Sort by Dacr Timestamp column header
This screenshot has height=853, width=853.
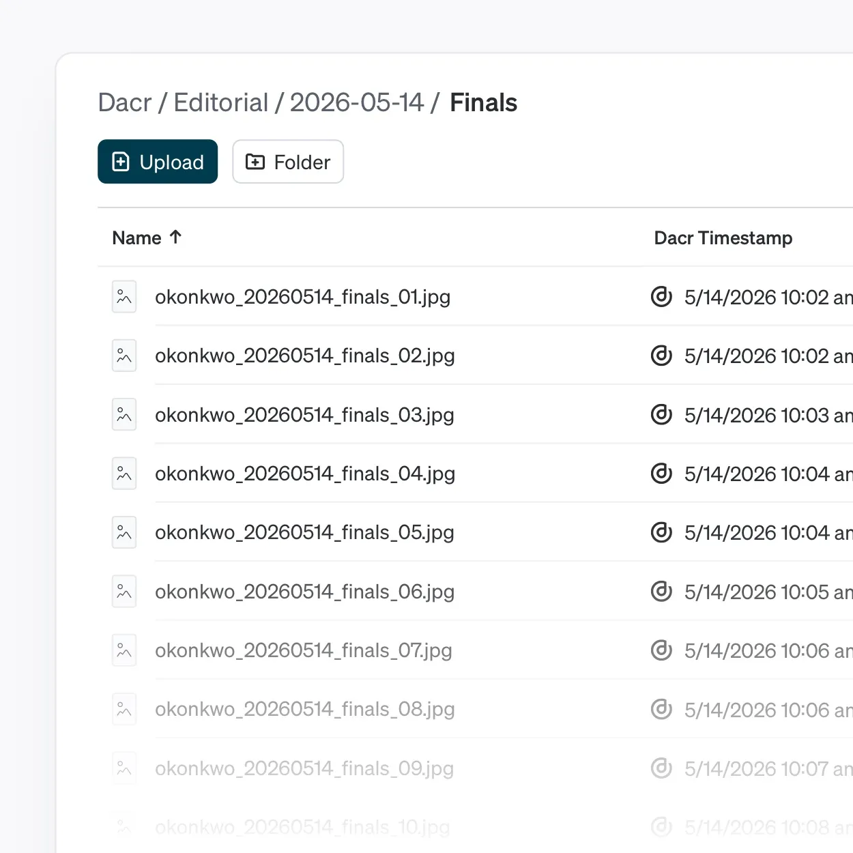coord(723,238)
